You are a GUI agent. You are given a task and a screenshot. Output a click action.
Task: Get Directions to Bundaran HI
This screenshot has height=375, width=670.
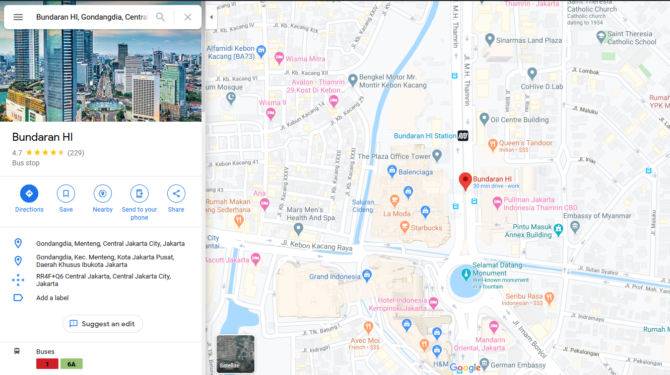[x=29, y=199]
